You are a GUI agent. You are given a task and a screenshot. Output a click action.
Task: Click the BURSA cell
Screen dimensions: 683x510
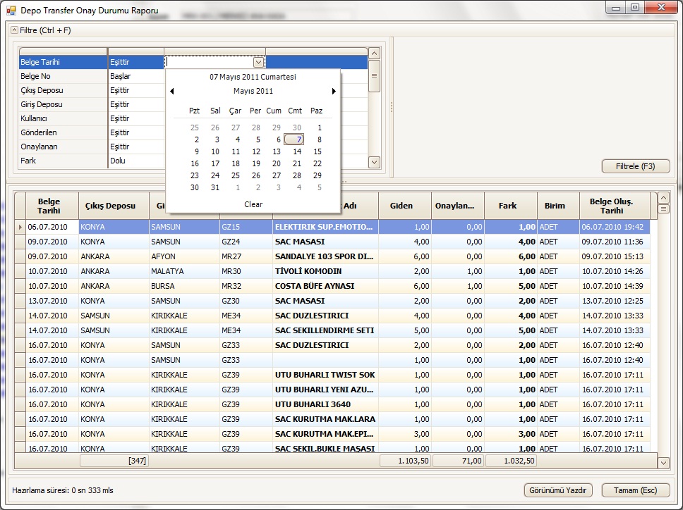click(184, 286)
